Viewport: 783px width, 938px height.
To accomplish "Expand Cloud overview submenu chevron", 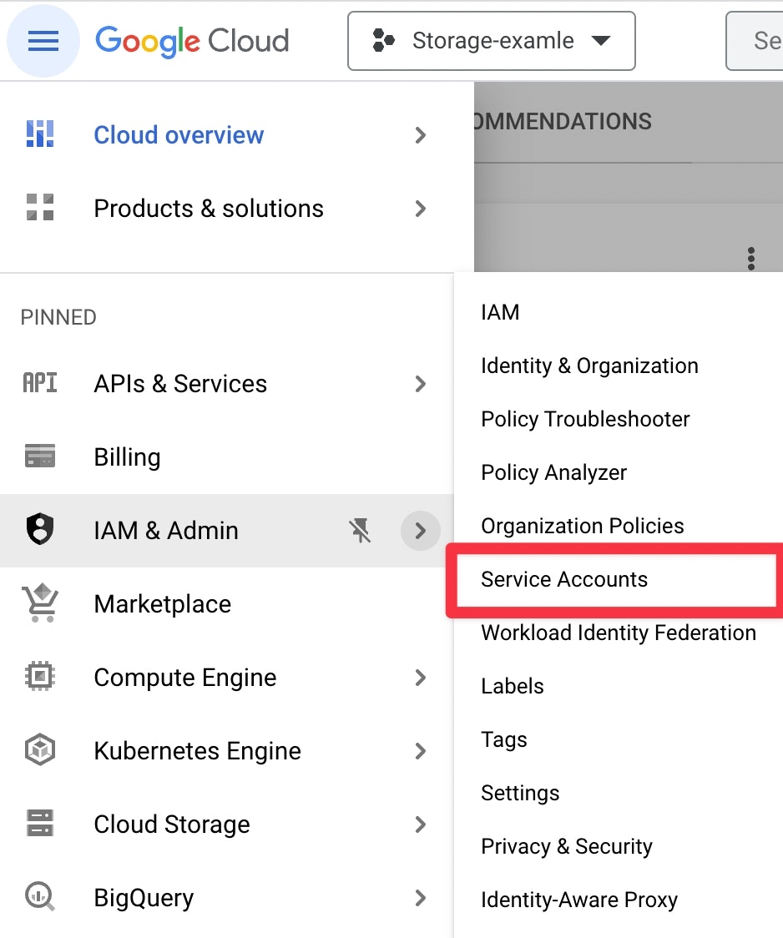I will tap(421, 135).
